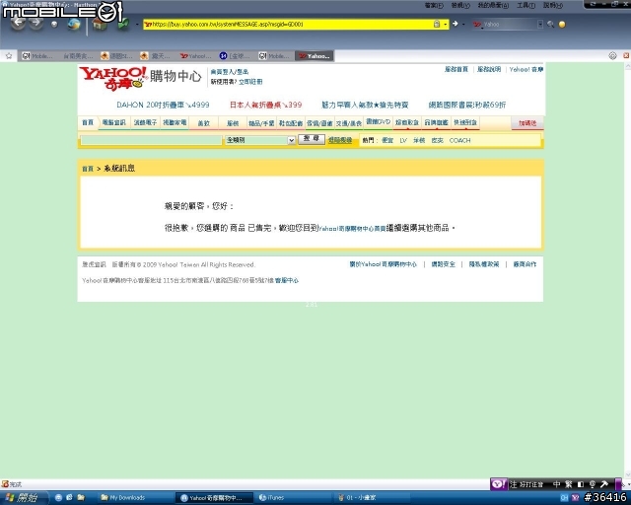Viewport: 631px width, 505px height.
Task: Select the red rightmost category tab
Action: pos(527,123)
